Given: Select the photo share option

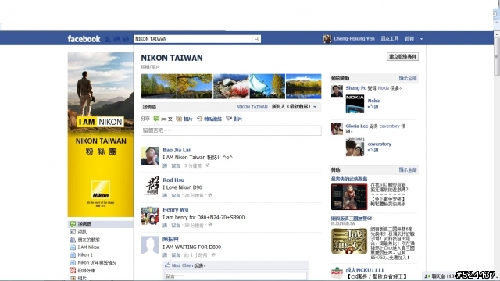Looking at the screenshot, I should (184, 119).
